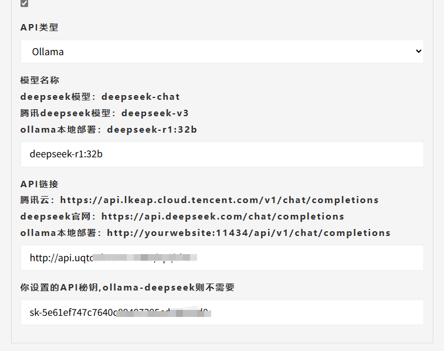Focus the API key field starting with sk-
The height and width of the screenshot is (351, 444).
(222, 312)
